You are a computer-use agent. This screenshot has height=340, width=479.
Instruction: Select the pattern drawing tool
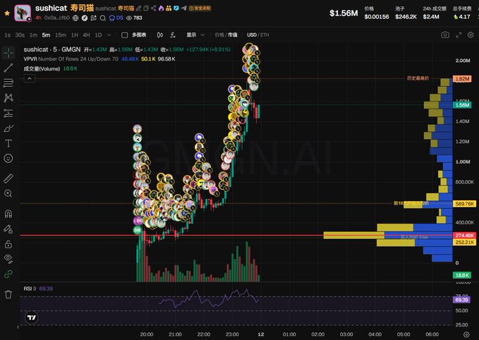click(8, 98)
